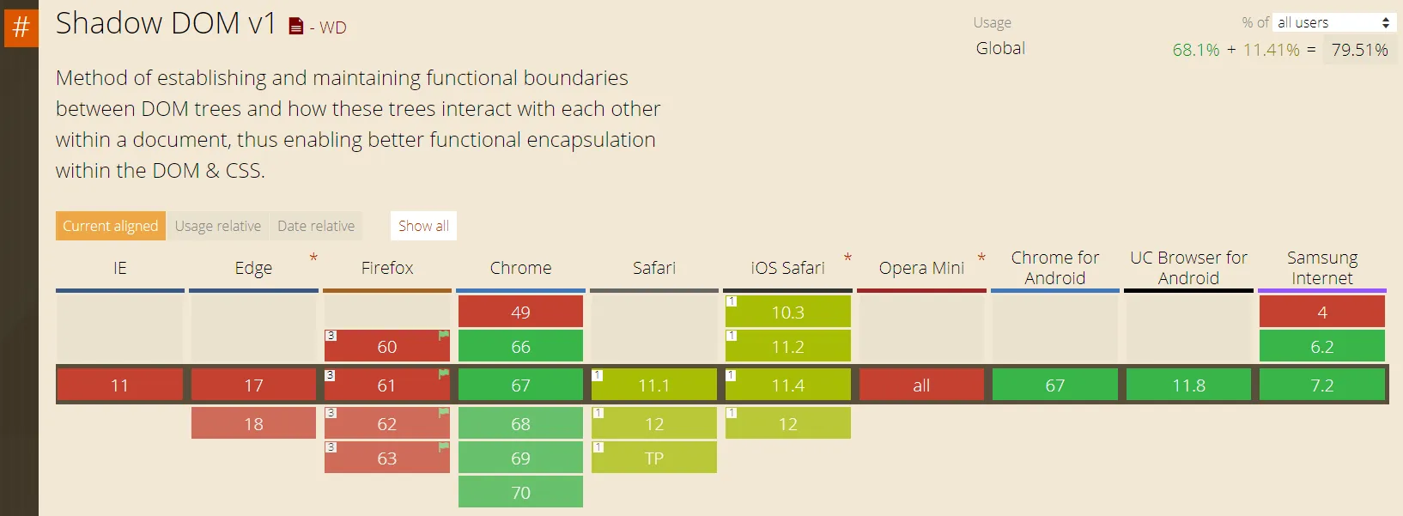Viewport: 1403px width, 516px height.
Task: Expand notes via asterisk next to Opera Mini
Action: tap(981, 255)
